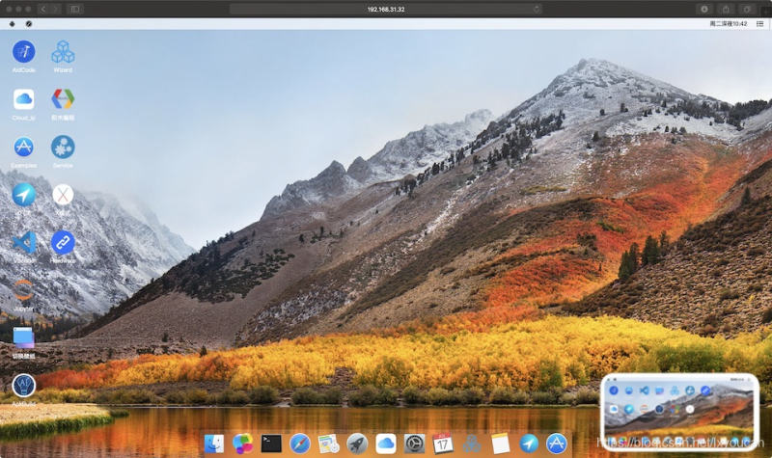The image size is (772, 458).
Task: Launch the Wizard desktop icon
Action: (63, 52)
